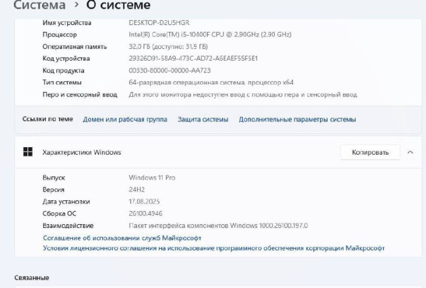Click the Перо и сенсорный ввод label
The height and width of the screenshot is (288, 426).
click(80, 95)
